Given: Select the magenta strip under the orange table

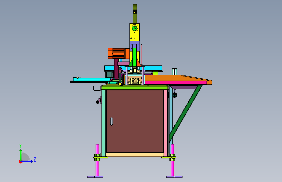Looking at the screenshot, I should (x=176, y=83).
